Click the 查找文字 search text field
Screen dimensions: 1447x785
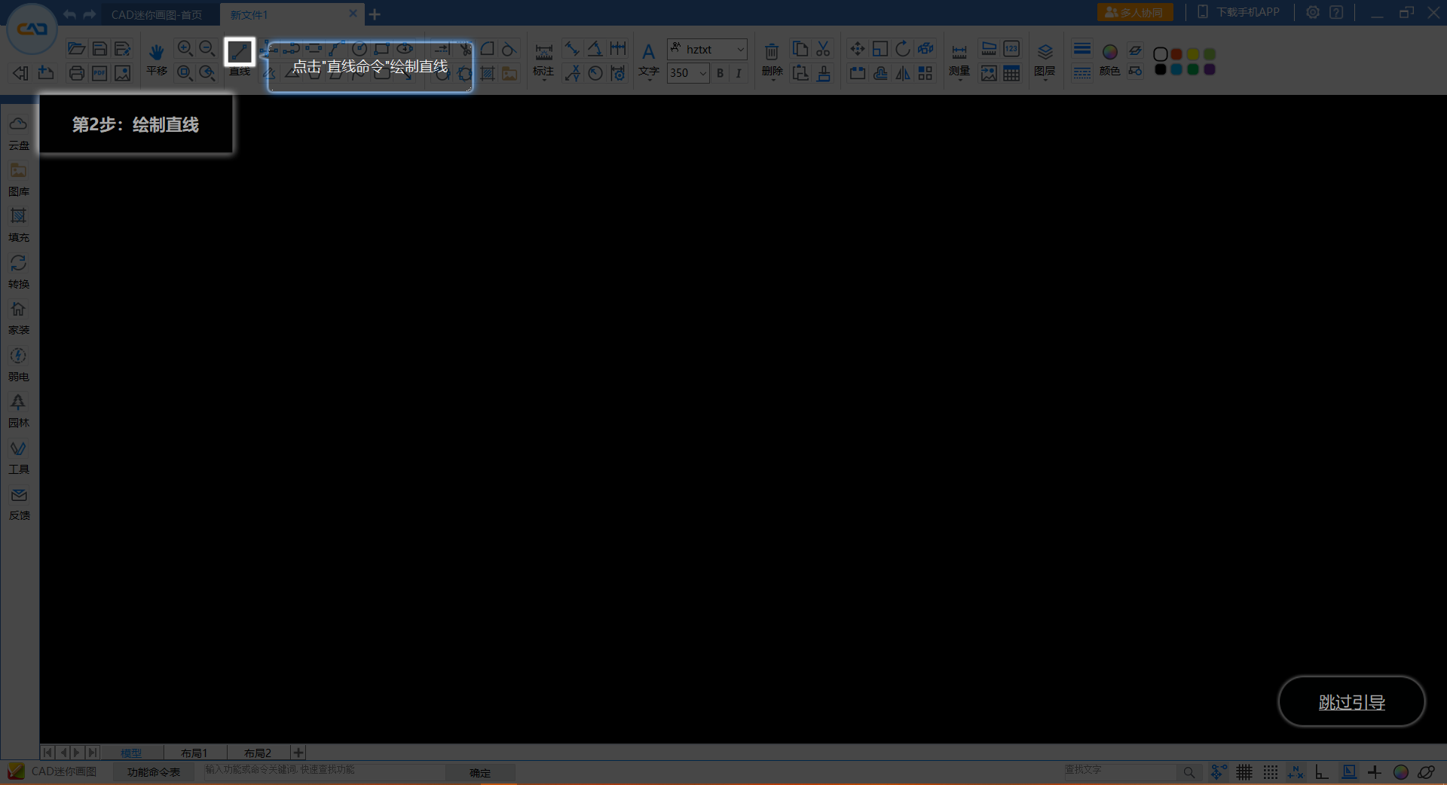(x=1119, y=771)
